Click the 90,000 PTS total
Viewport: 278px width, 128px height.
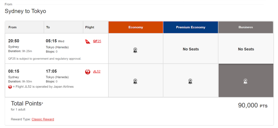point(253,105)
